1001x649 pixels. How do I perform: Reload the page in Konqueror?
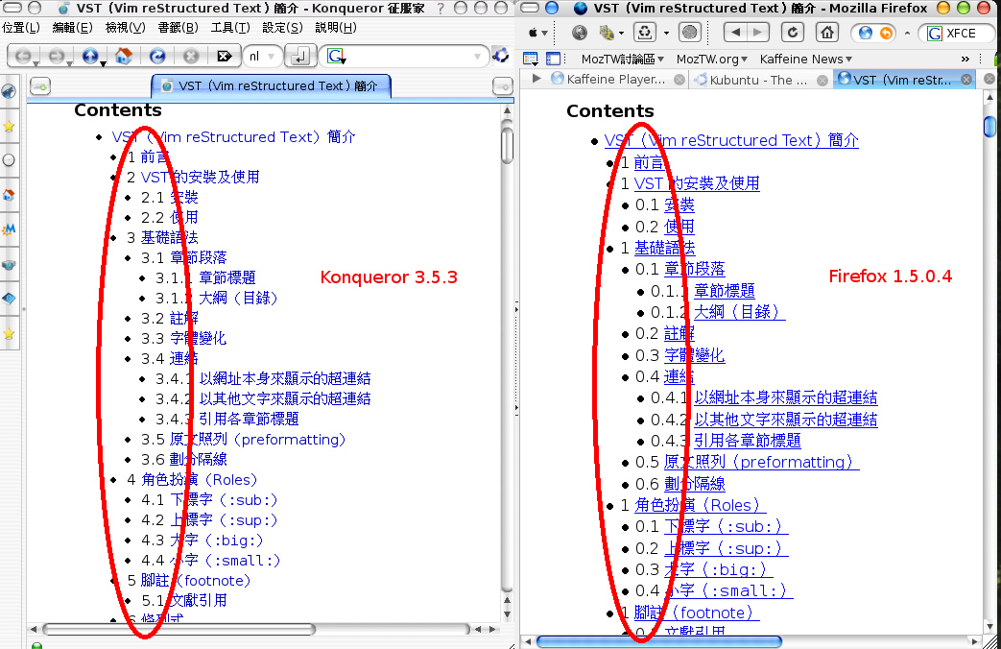point(156,56)
